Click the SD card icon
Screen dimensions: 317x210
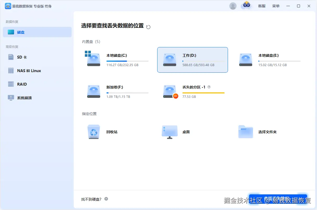(x=11, y=57)
